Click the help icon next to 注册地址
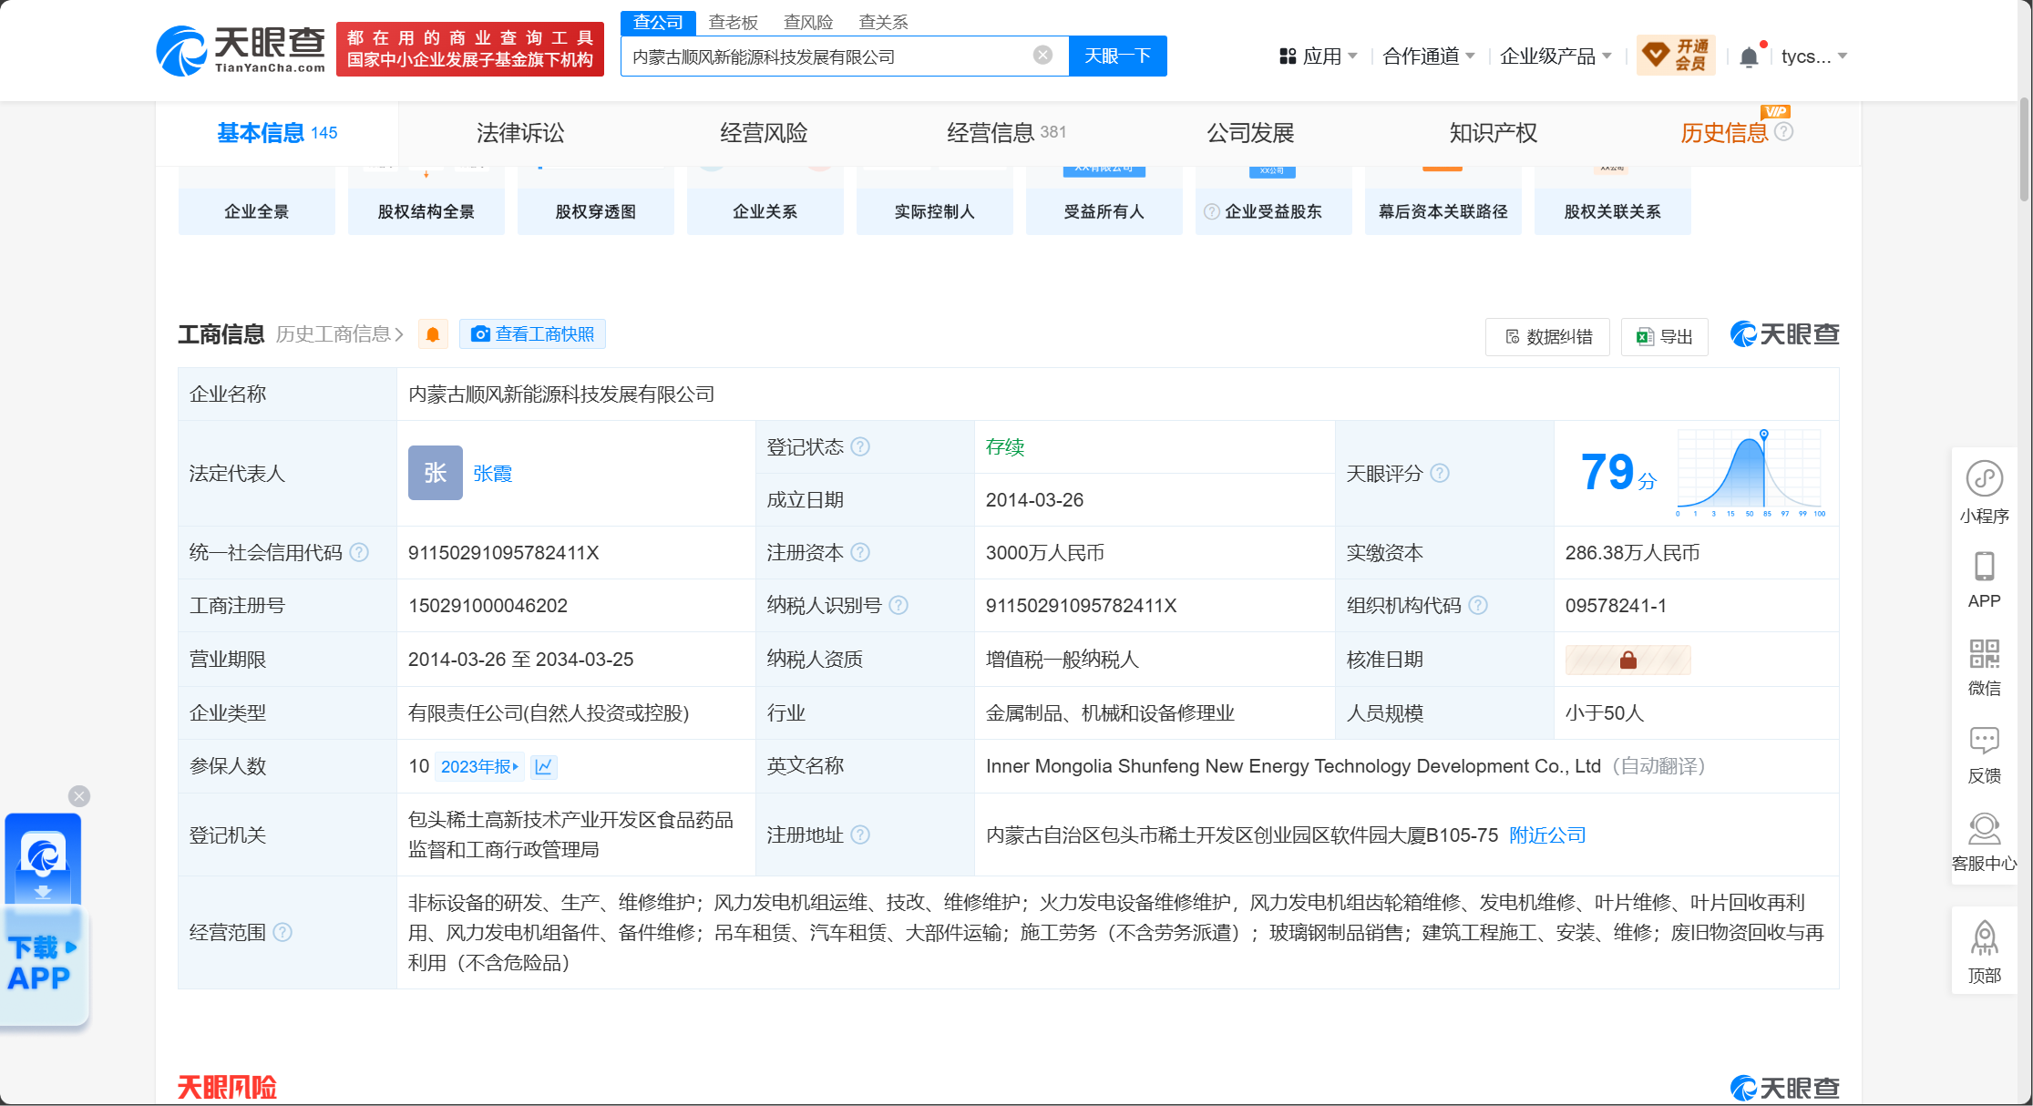2033x1106 pixels. [860, 835]
